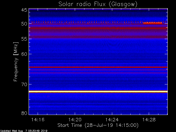Select the 45 MHz frequency axis label

pos(24,10)
